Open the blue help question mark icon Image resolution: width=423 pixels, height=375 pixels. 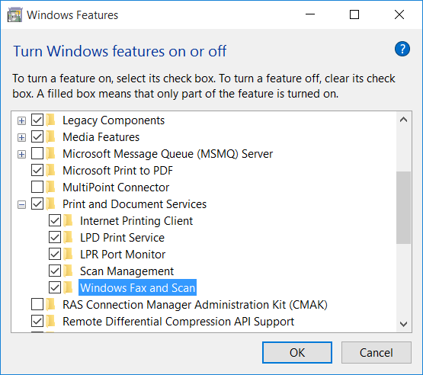(x=402, y=49)
